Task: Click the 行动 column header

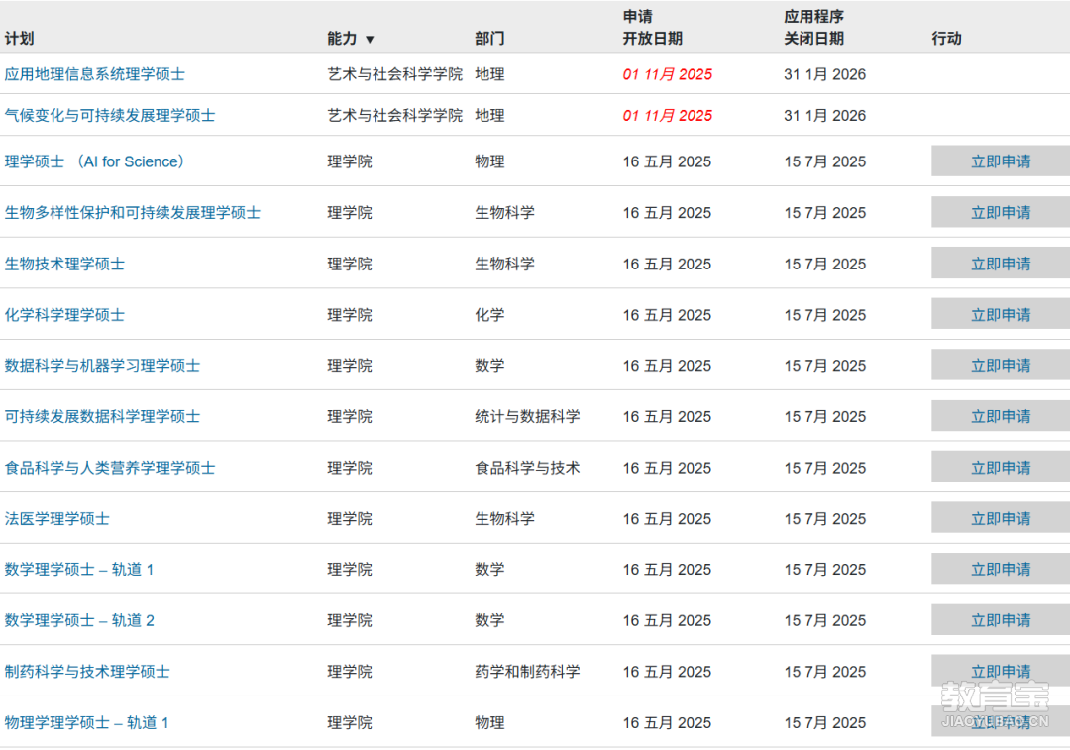Action: (946, 39)
